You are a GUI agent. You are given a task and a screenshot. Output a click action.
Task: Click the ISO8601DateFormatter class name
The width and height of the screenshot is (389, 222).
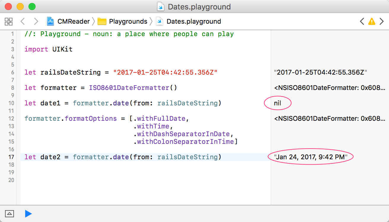point(129,88)
